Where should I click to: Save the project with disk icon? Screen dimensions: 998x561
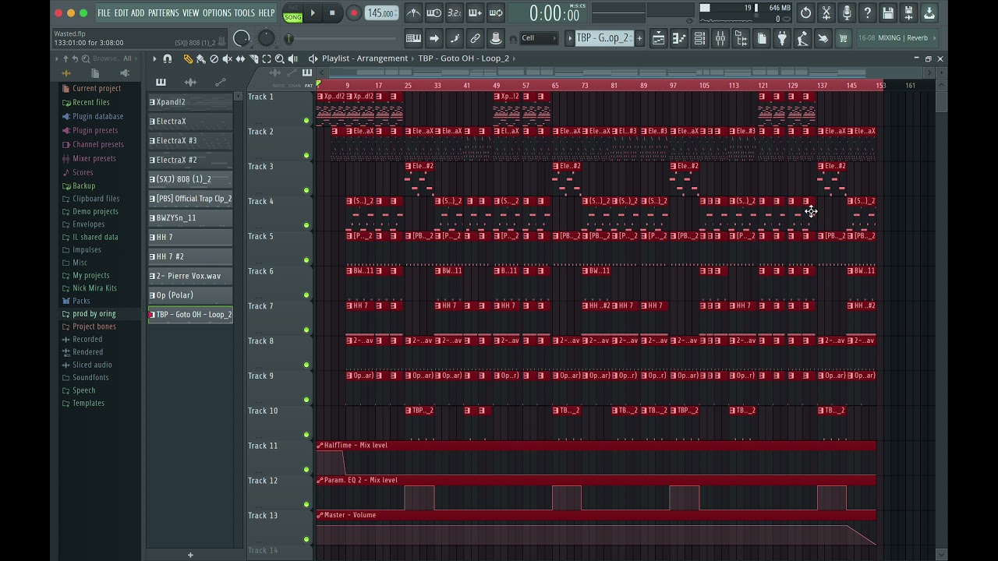[x=888, y=12]
